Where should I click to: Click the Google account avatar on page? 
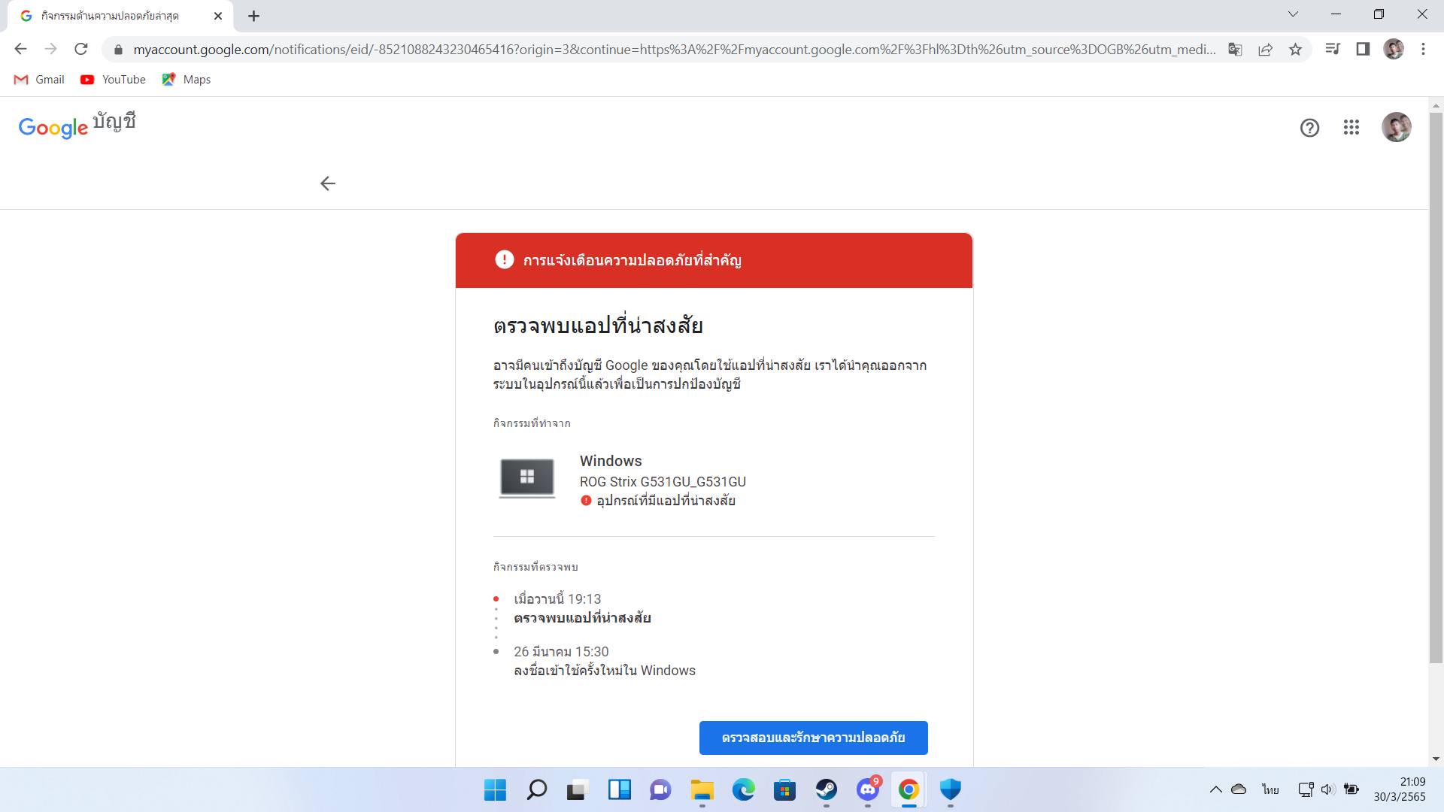pyautogui.click(x=1397, y=127)
